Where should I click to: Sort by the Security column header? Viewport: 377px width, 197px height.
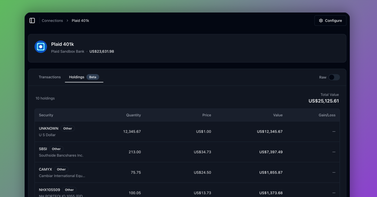46,115
